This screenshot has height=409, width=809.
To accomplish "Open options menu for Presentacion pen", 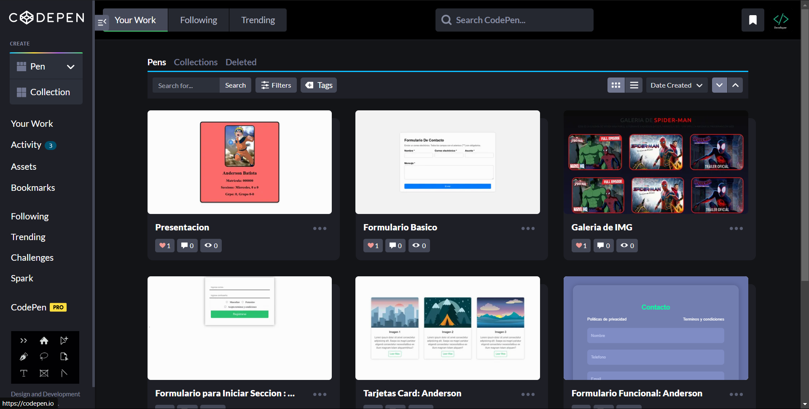I will click(320, 228).
